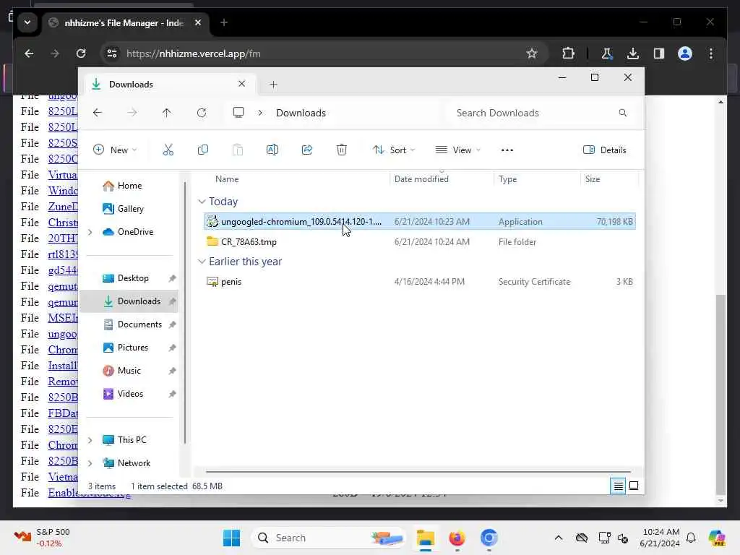Click the PC monitor icon in the address bar
740x555 pixels.
point(238,113)
